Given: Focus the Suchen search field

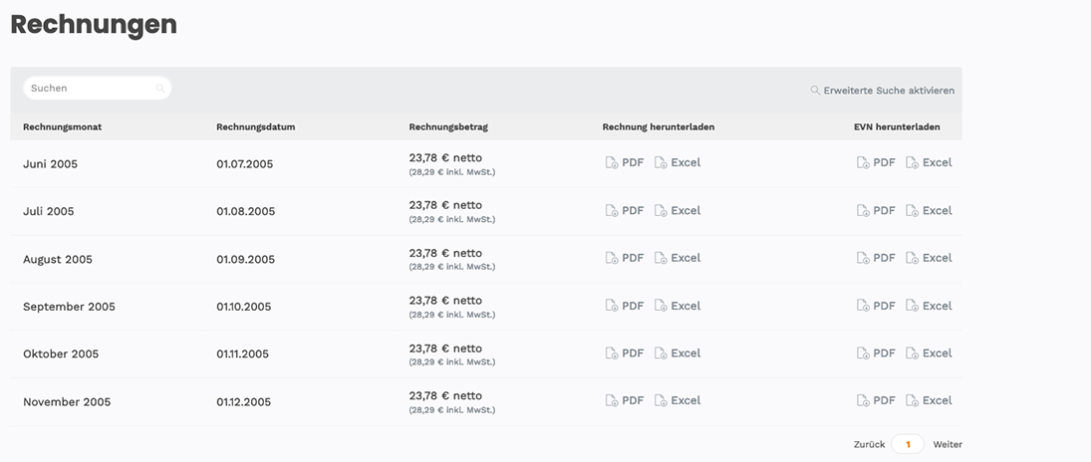Looking at the screenshot, I should coord(98,89).
